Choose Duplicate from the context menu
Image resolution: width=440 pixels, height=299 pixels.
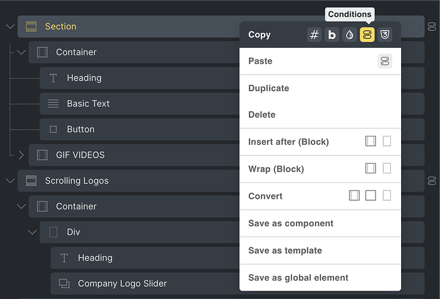pyautogui.click(x=268, y=88)
